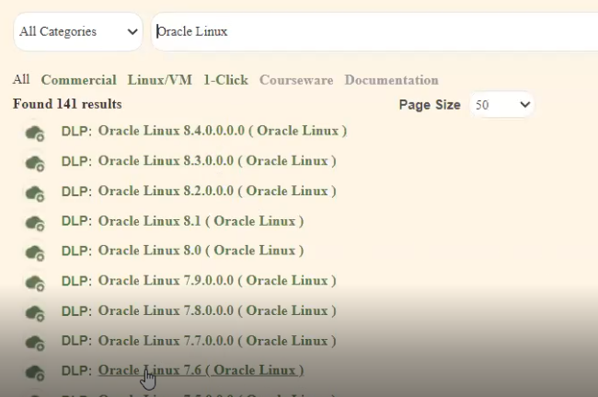Click download icon beside Oracle Linux 8.0
Image resolution: width=598 pixels, height=397 pixels.
pos(35,253)
